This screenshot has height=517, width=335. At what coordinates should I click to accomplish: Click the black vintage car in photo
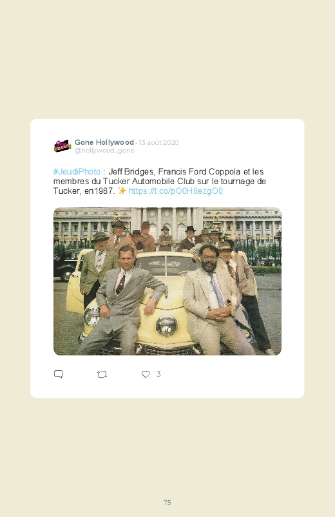coord(67,265)
